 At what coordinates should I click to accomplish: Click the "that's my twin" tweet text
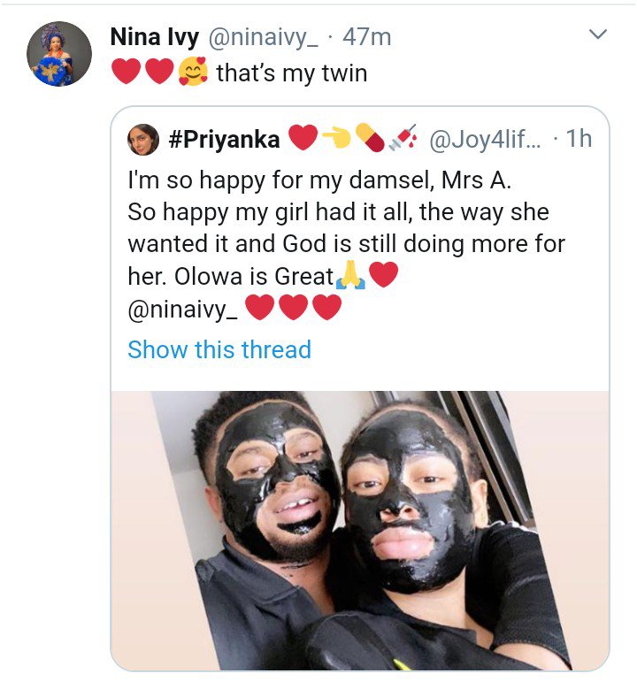click(291, 73)
